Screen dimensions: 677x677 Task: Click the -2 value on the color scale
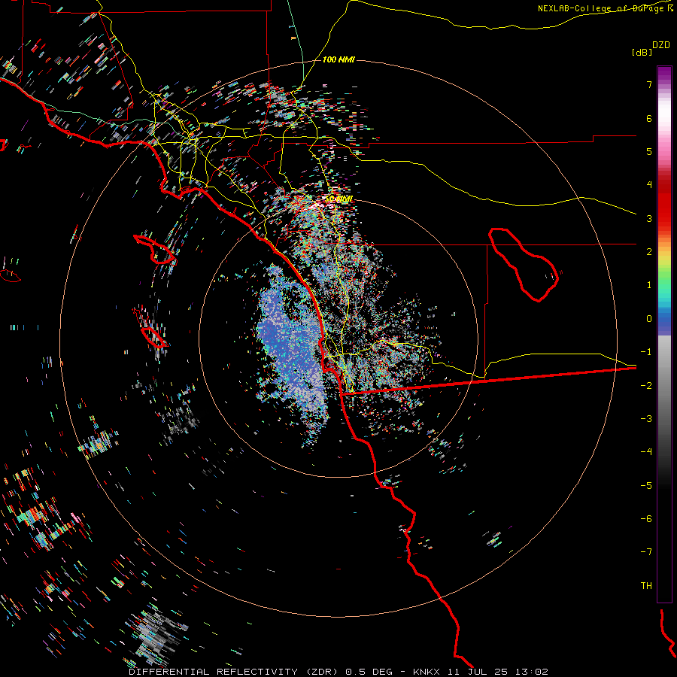[x=646, y=386]
